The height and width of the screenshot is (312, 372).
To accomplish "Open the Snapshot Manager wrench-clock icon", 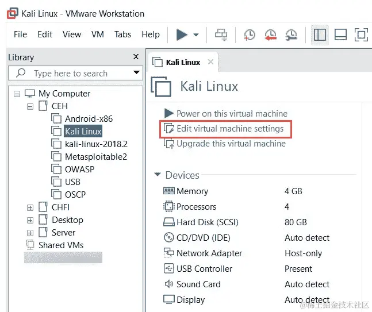I will tap(292, 35).
